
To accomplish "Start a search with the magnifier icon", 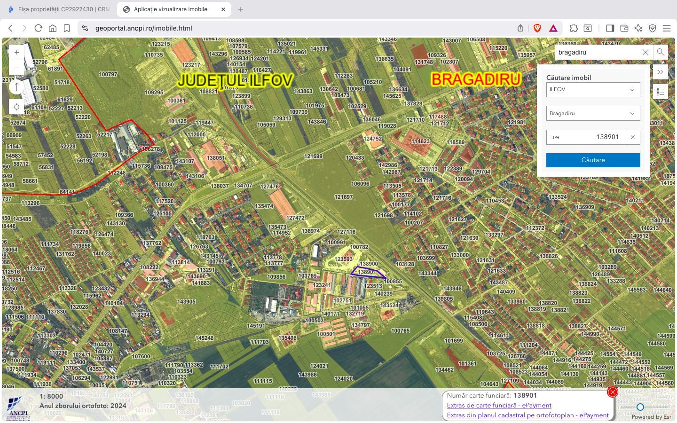I will tap(661, 52).
